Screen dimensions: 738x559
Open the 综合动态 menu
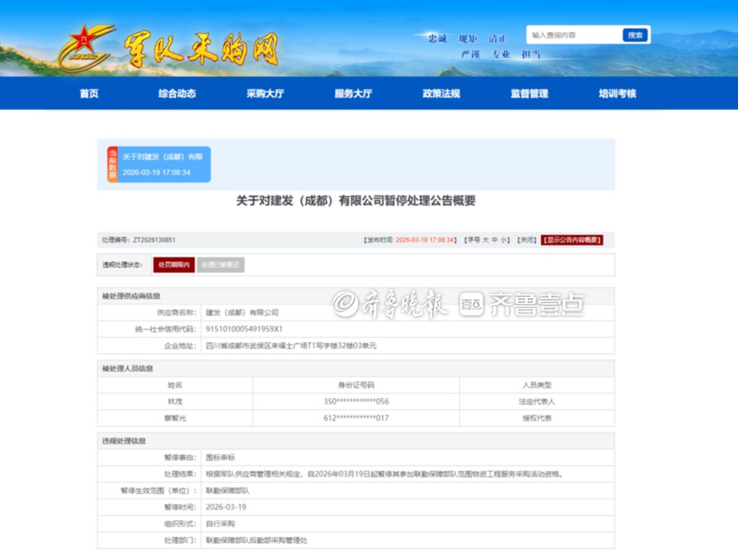[x=177, y=94]
